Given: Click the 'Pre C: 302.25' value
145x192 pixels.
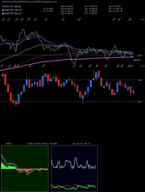Looking at the screenshot, I should [x=91, y=13].
